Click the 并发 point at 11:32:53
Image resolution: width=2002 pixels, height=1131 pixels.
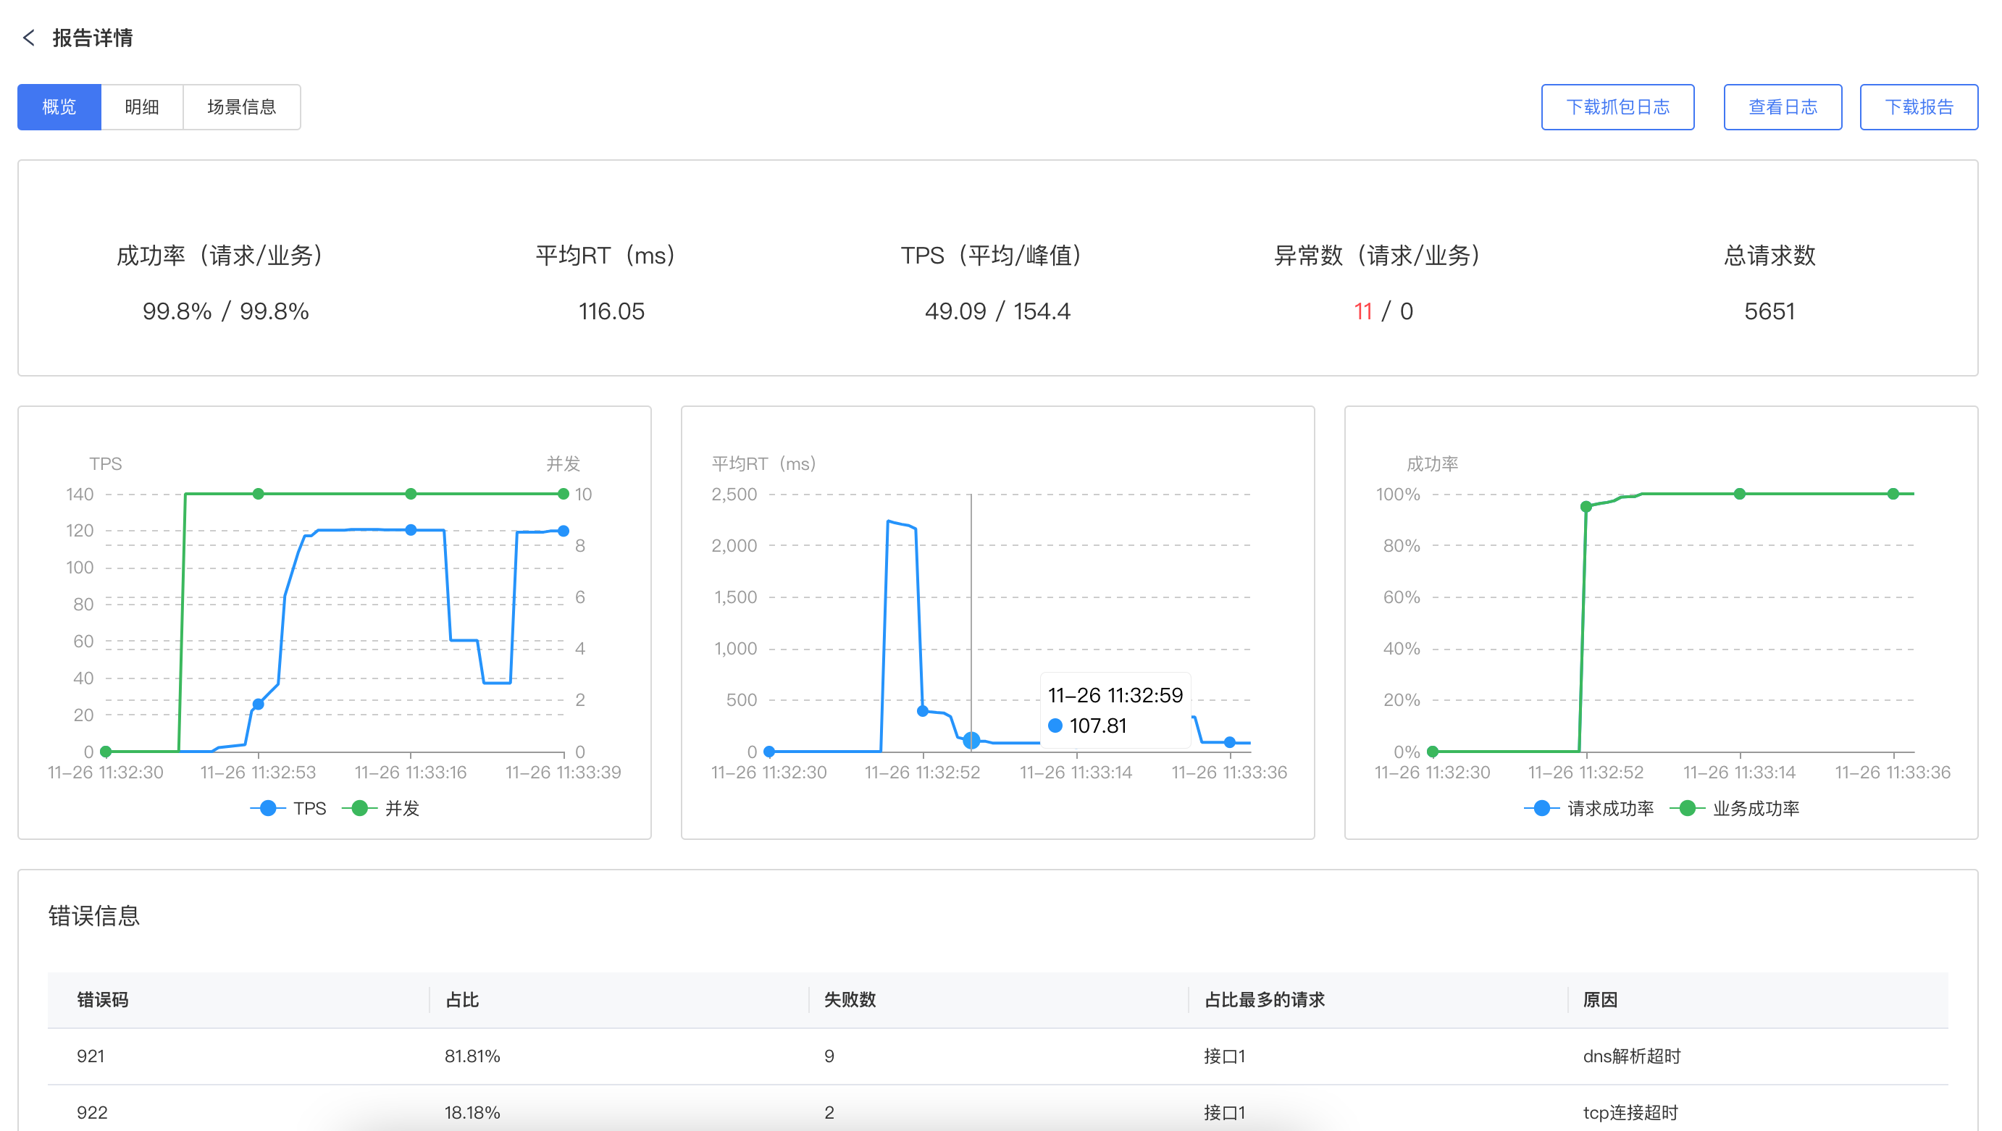pyautogui.click(x=258, y=493)
